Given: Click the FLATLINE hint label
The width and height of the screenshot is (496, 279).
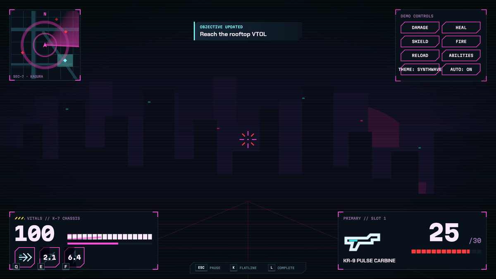Looking at the screenshot, I should coord(248,268).
